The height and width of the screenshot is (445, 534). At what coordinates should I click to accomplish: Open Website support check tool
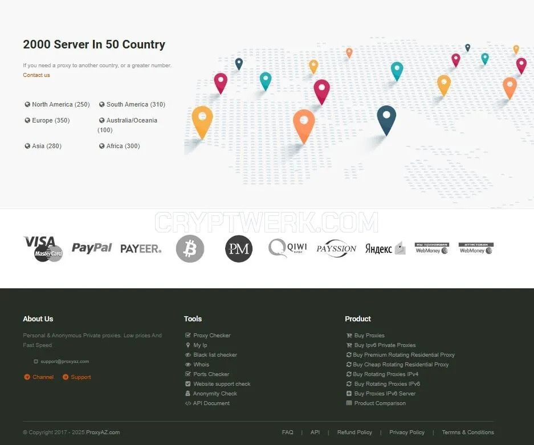[x=222, y=383]
